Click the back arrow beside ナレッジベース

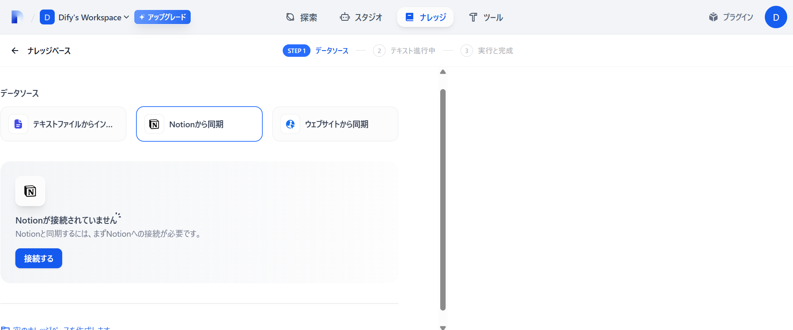tap(15, 51)
